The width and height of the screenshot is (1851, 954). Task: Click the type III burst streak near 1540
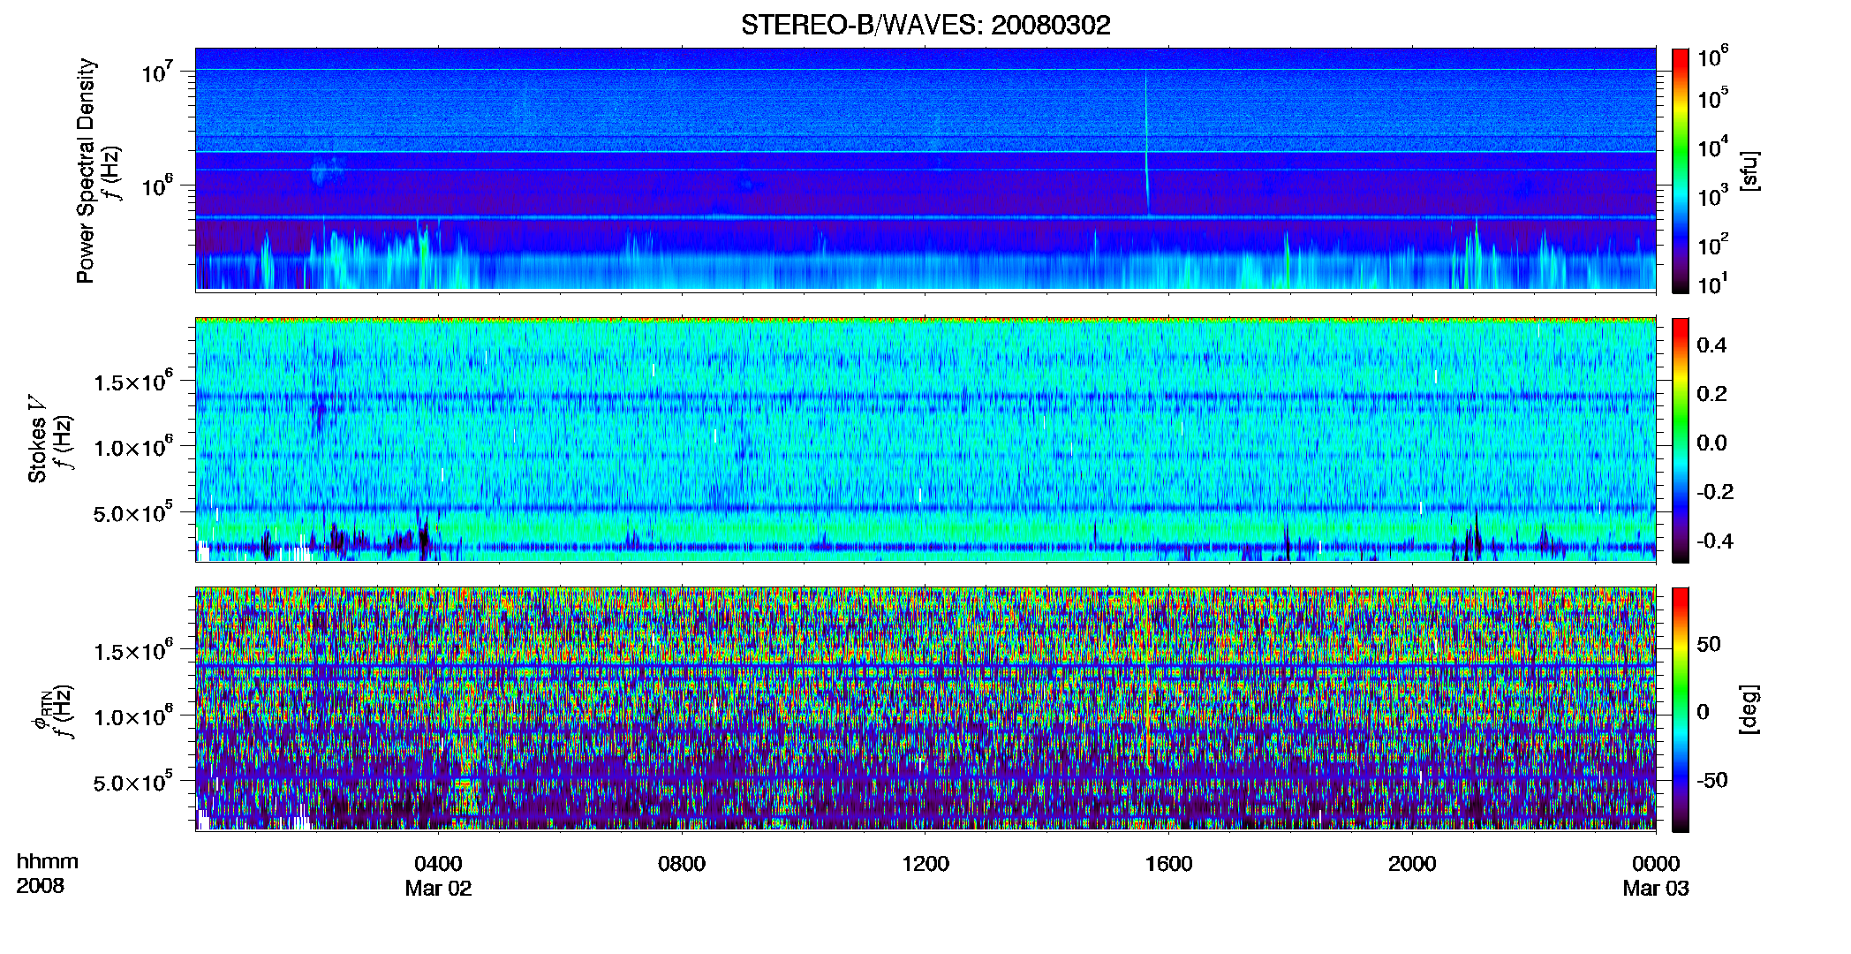[1146, 141]
